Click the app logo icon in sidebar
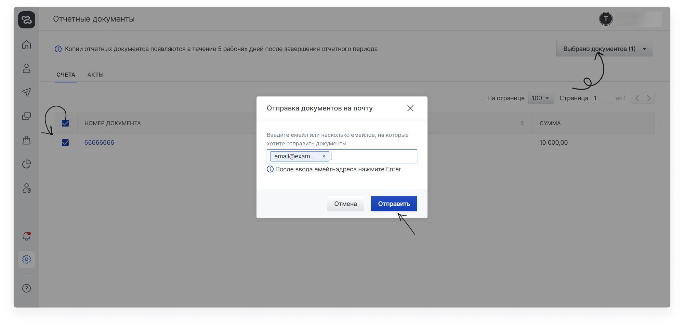 click(x=27, y=20)
